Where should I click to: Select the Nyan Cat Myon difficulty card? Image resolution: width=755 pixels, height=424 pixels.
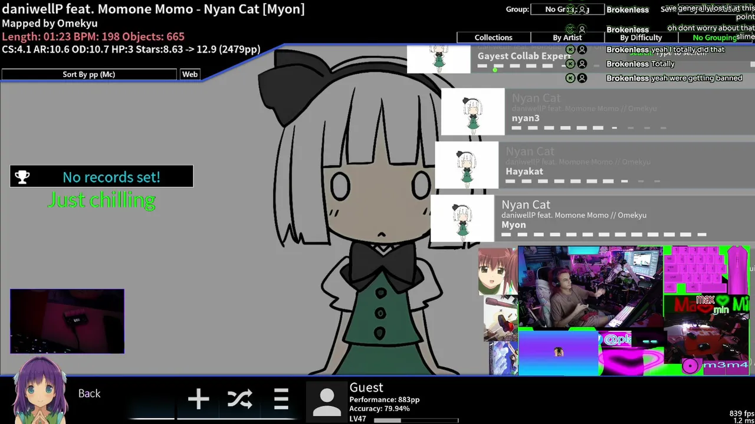tap(593, 218)
